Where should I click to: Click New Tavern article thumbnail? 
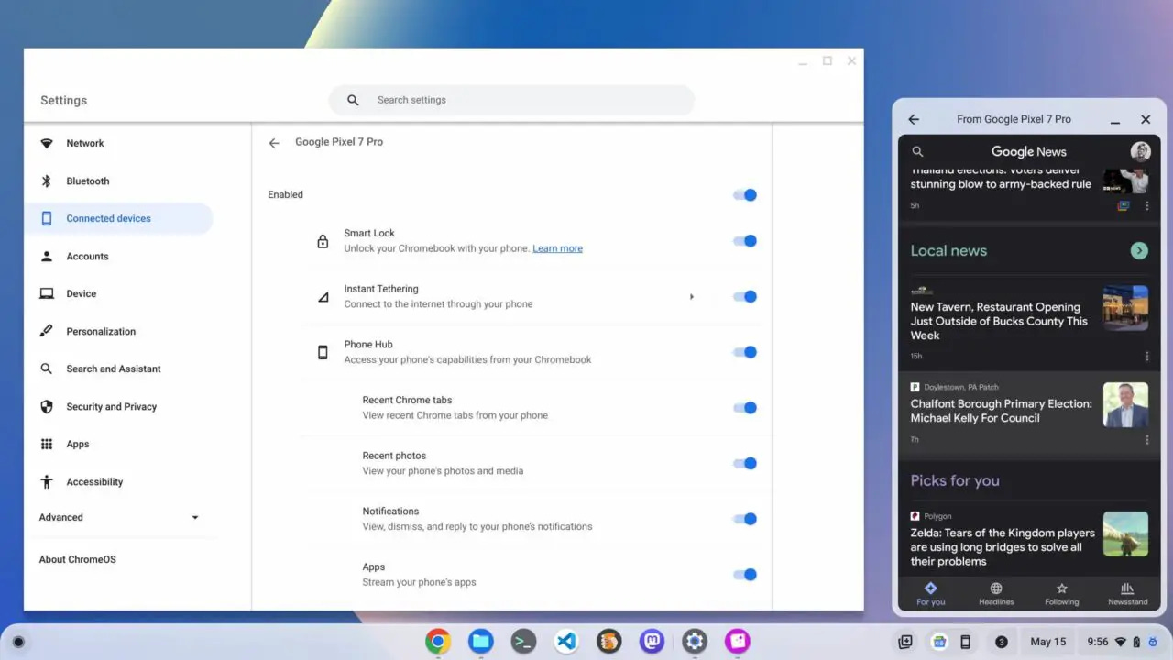point(1125,308)
